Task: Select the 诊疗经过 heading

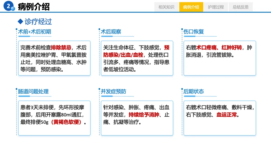Action: [x=38, y=21]
